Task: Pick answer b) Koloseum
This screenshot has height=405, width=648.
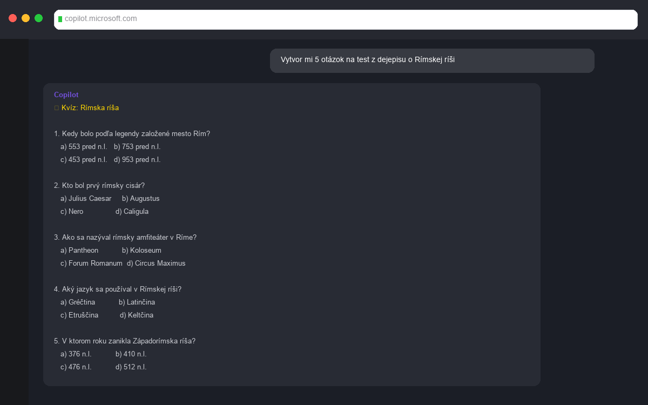Action: 141,251
